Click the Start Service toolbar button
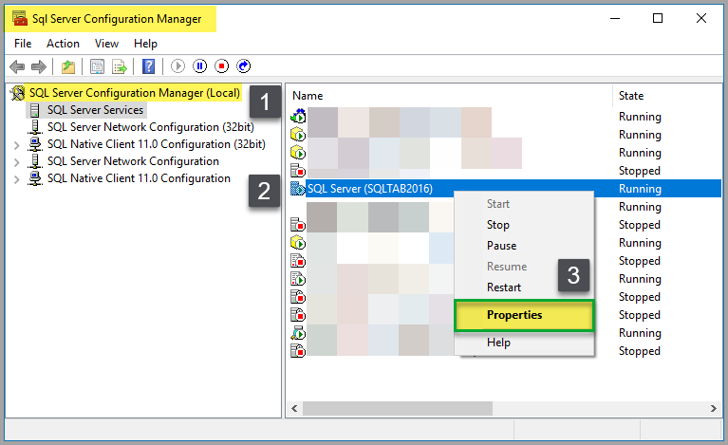Image resolution: width=728 pixels, height=445 pixels. [x=177, y=66]
